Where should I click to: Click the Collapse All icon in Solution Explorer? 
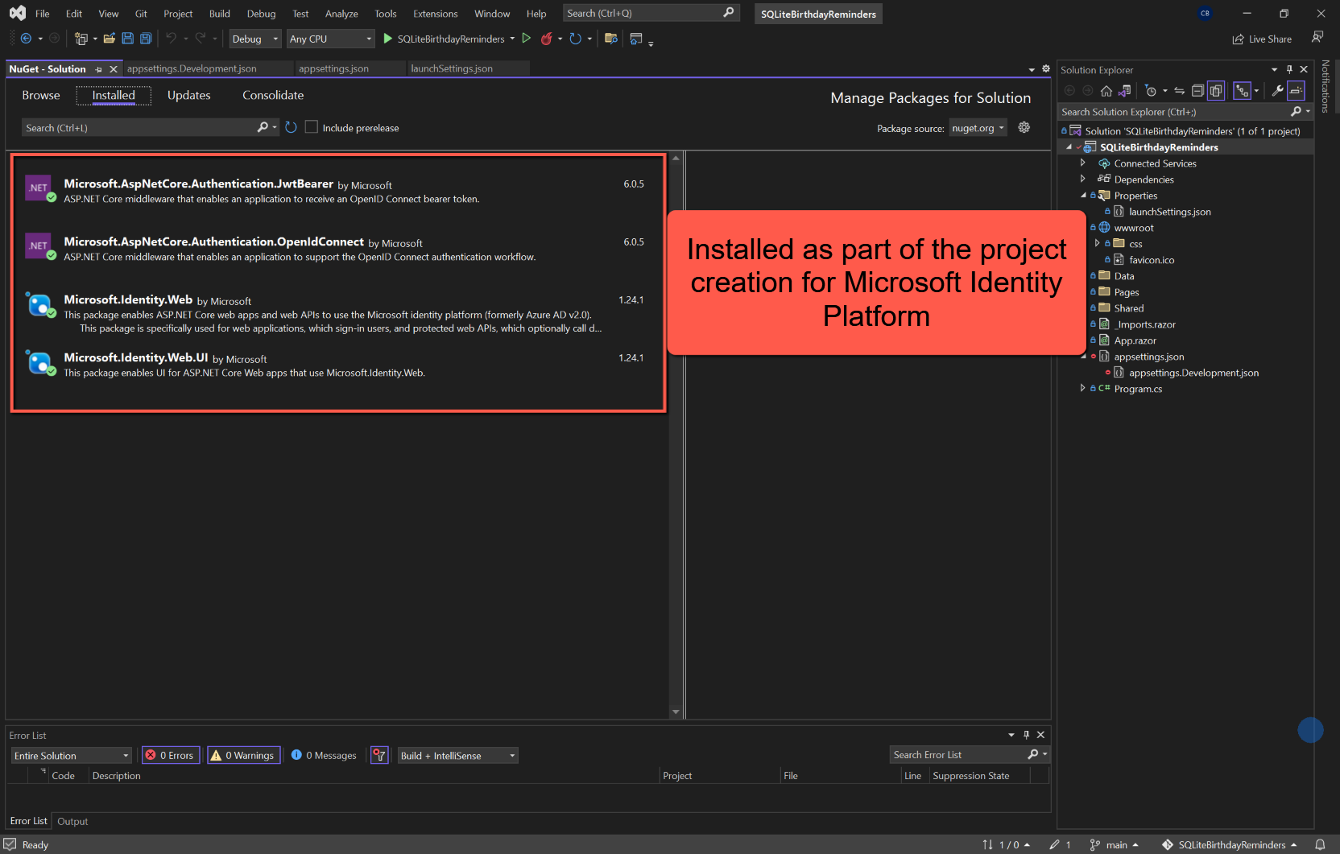(x=1197, y=91)
